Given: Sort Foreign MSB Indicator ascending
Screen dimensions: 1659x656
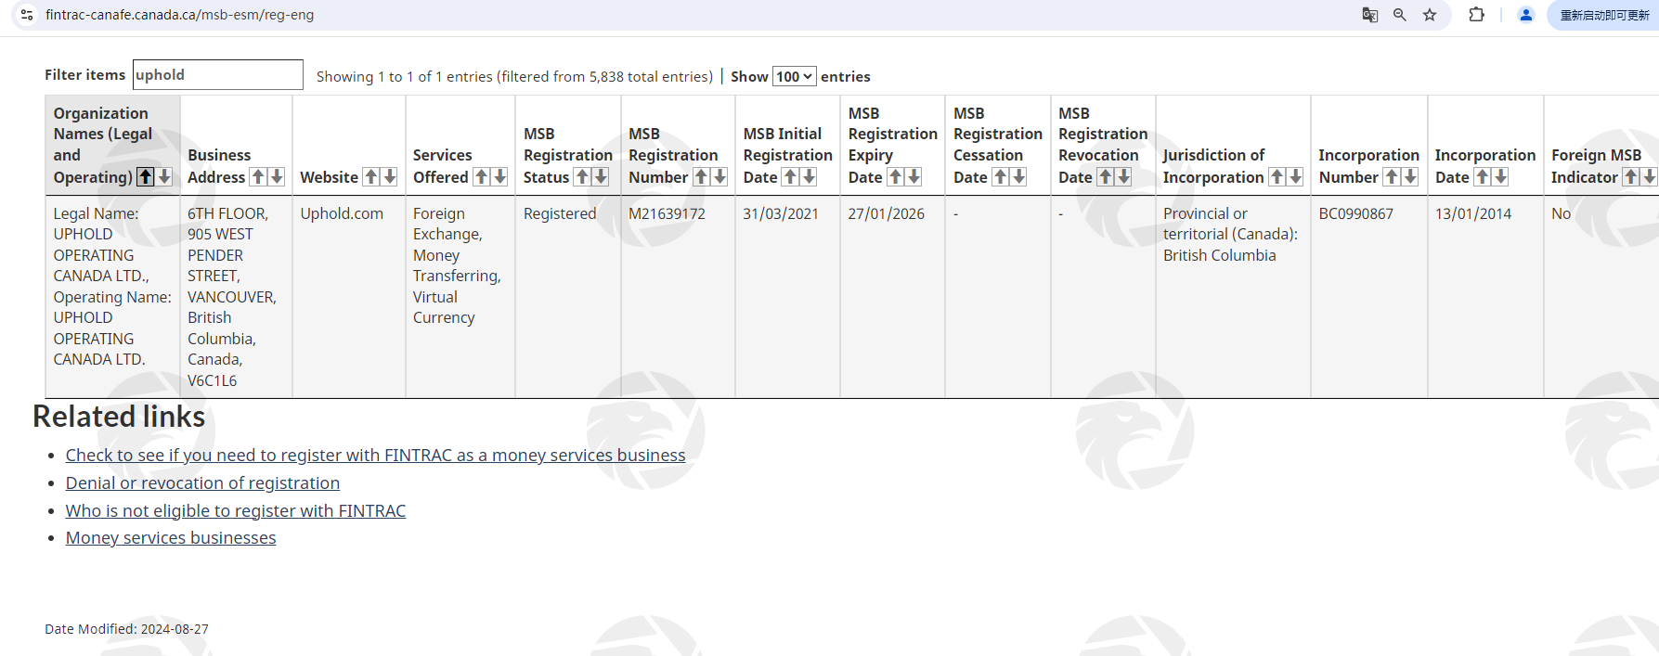Looking at the screenshot, I should [x=1631, y=176].
